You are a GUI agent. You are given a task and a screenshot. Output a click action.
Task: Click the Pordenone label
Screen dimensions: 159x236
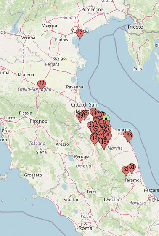point(92,9)
